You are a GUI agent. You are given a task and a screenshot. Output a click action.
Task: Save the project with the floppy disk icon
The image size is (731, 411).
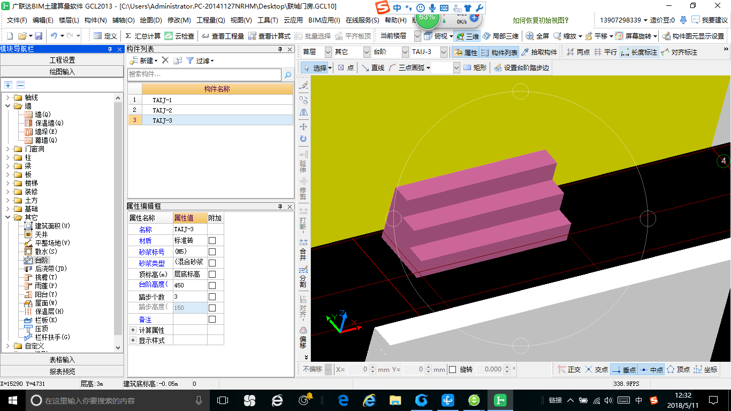(39, 36)
